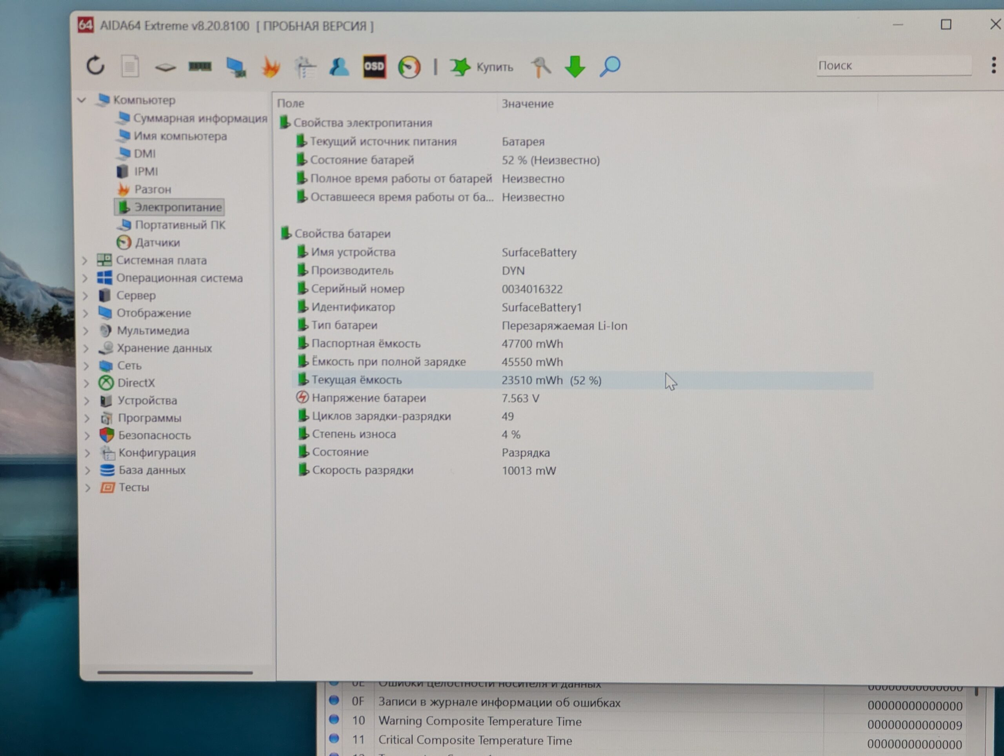1004x756 pixels.
Task: Click the Напряжение батареи voltage icon
Action: [302, 398]
